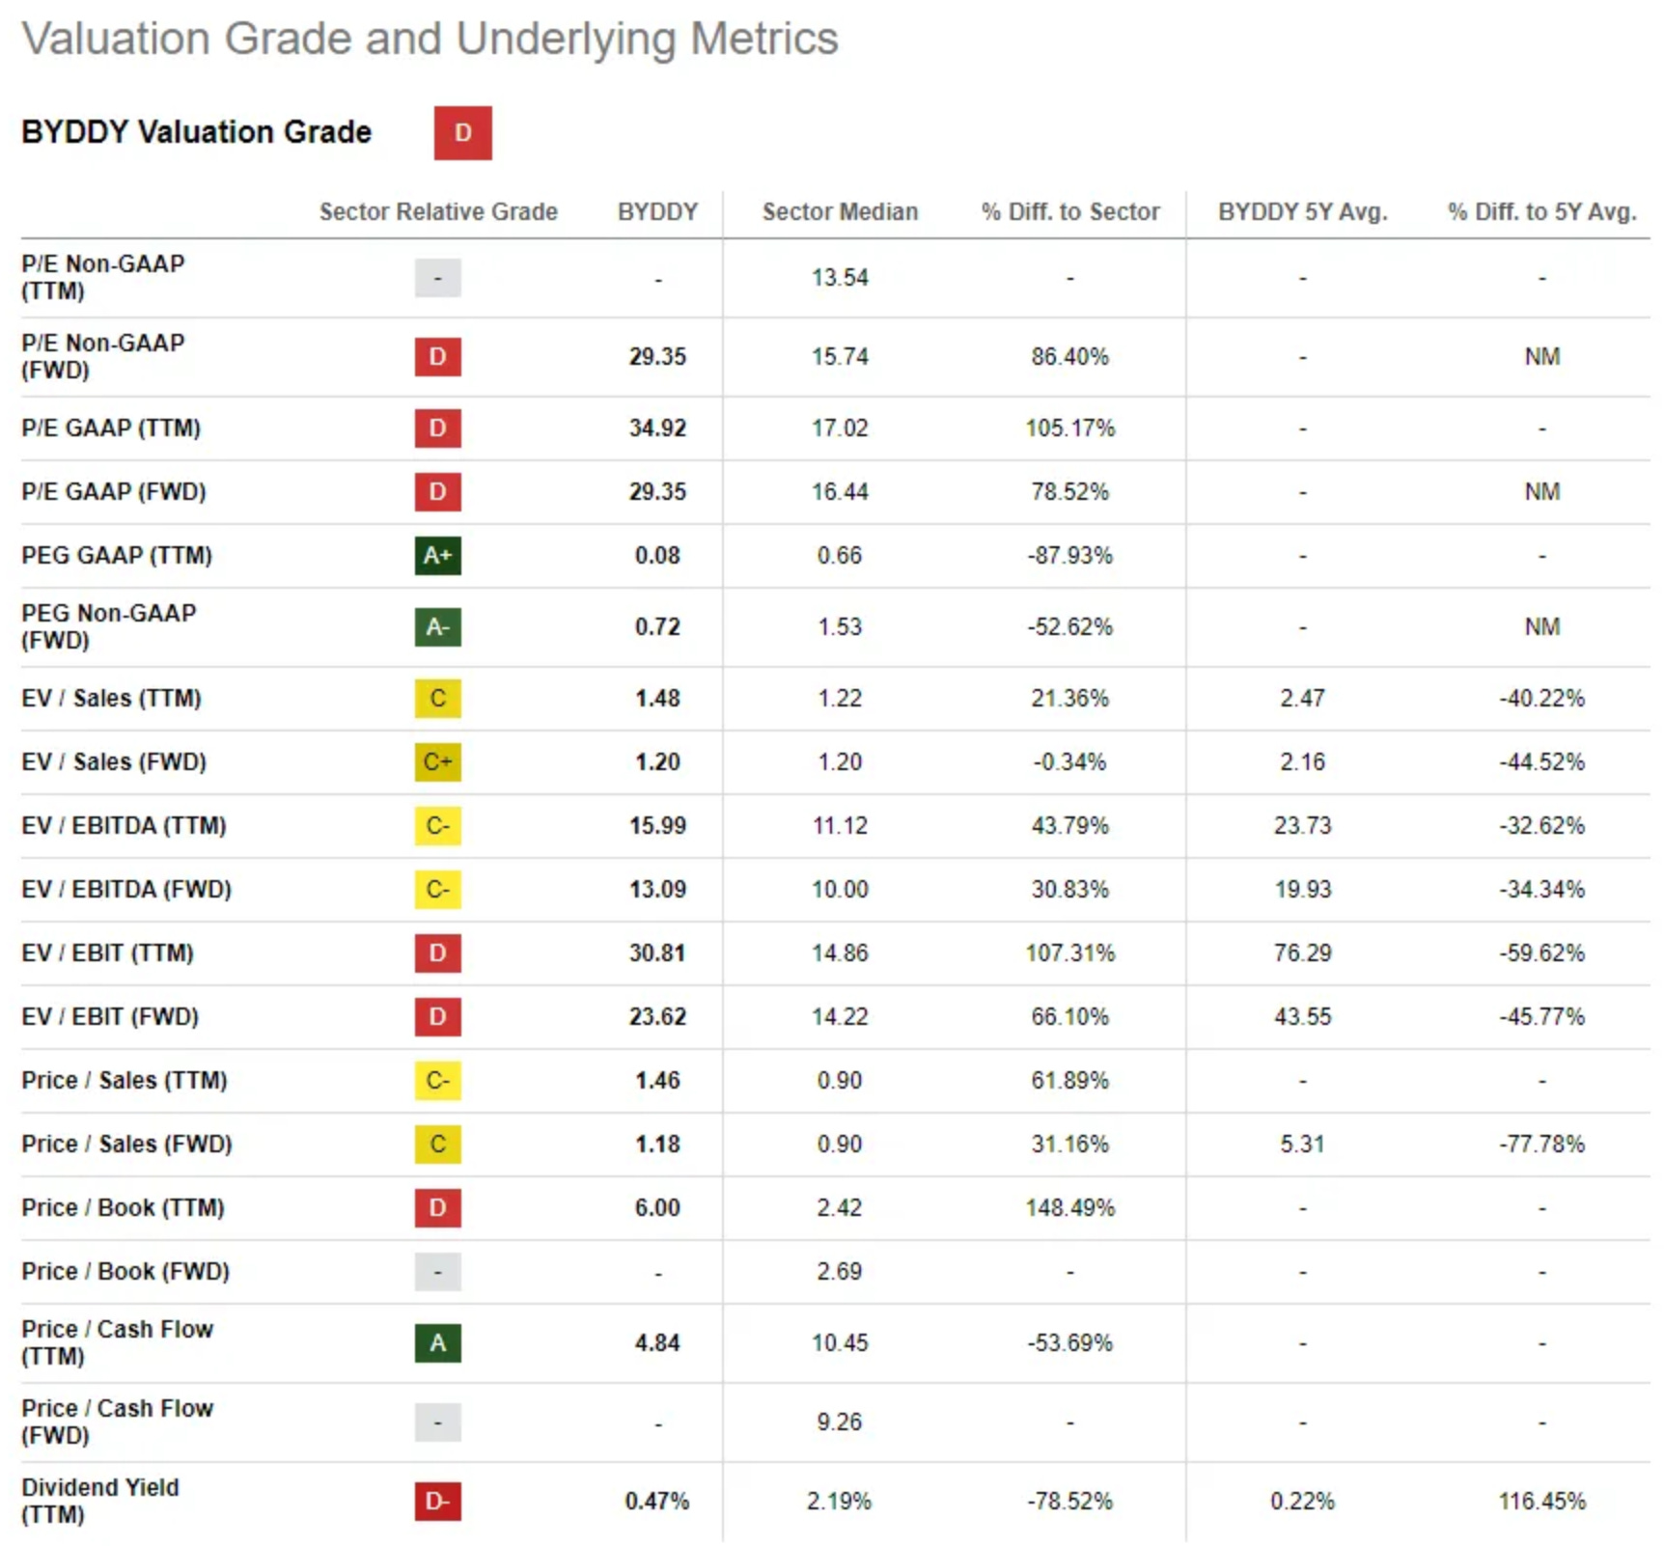Open the Dividend Yield (TTM) metric label
Image resolution: width=1664 pixels, height=1546 pixels.
pyautogui.click(x=100, y=1502)
